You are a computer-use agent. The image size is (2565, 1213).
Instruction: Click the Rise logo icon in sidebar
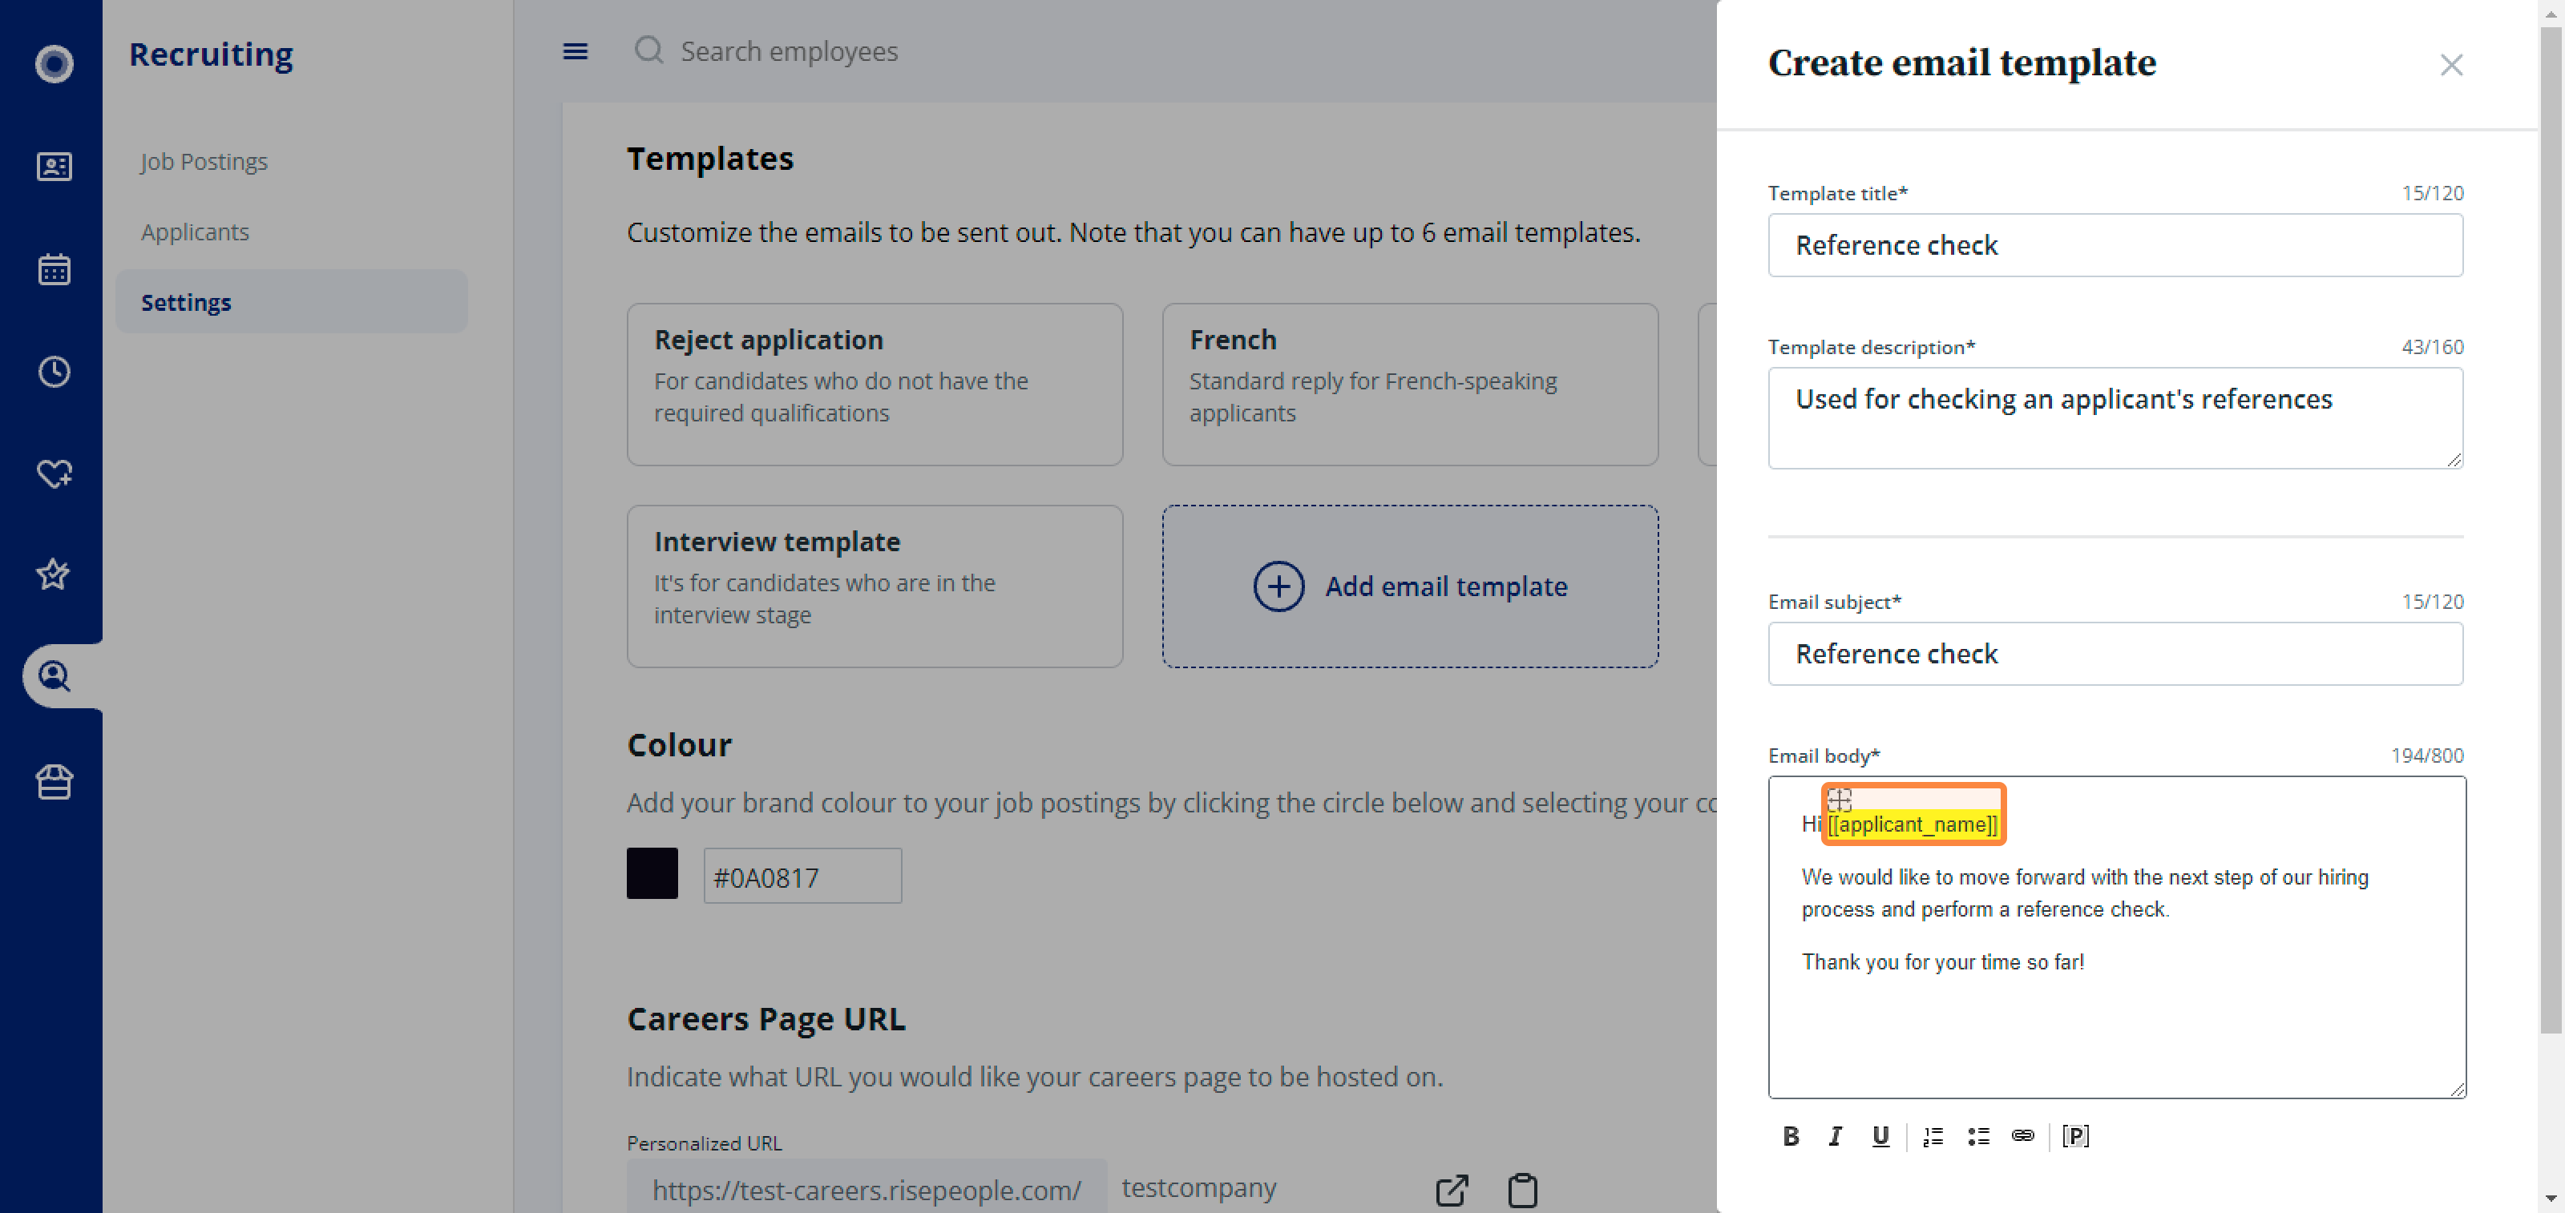[54, 63]
